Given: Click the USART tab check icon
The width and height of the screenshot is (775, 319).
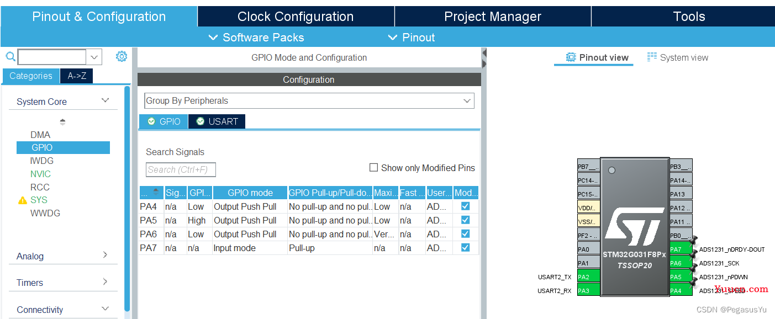Looking at the screenshot, I should (201, 121).
